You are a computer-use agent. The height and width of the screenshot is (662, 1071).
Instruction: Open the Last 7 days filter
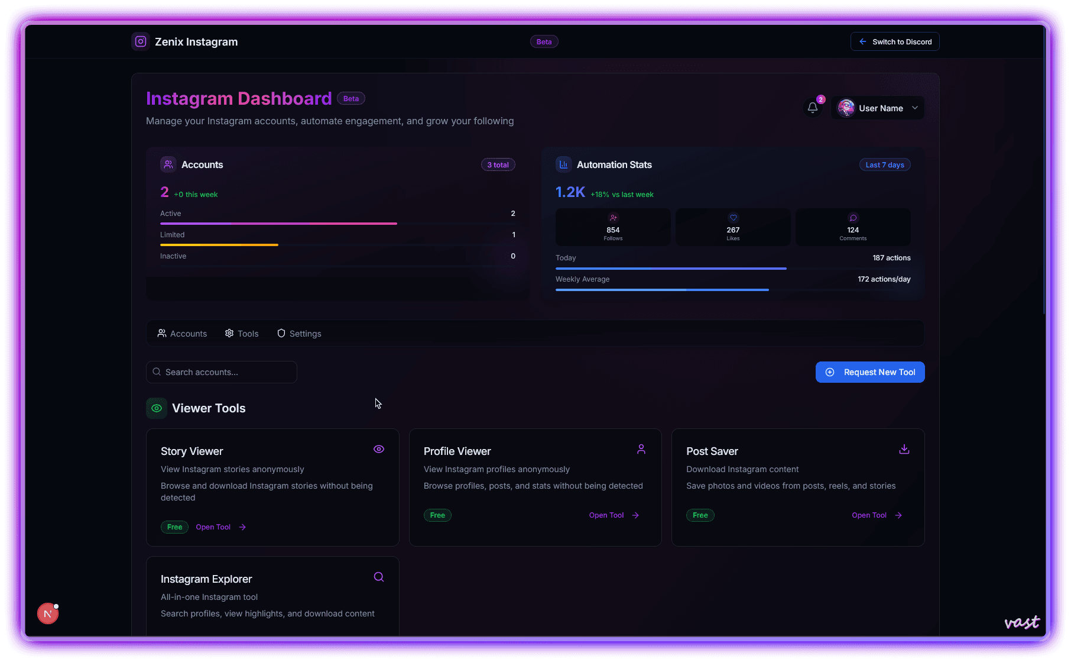pyautogui.click(x=885, y=164)
